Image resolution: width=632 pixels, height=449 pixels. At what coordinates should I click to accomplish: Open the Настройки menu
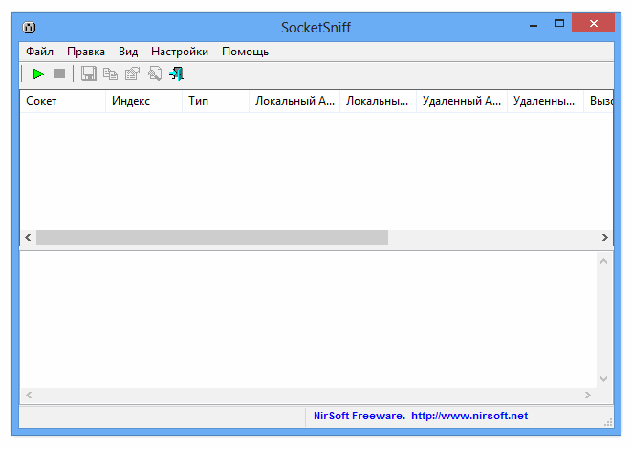(x=180, y=52)
